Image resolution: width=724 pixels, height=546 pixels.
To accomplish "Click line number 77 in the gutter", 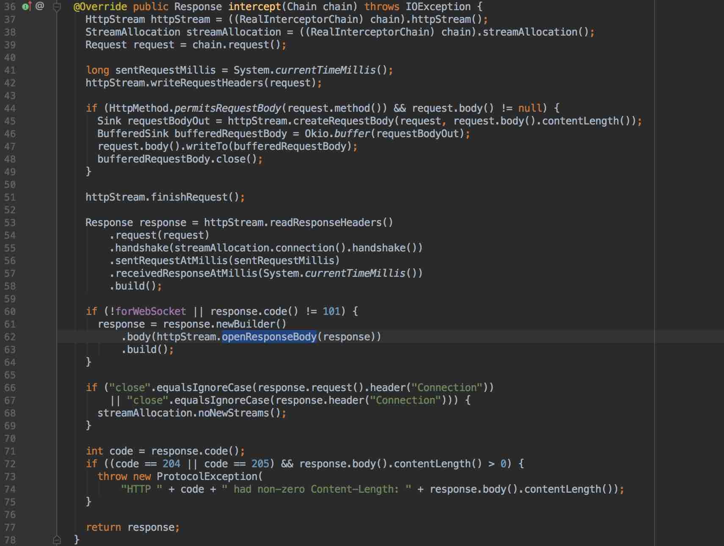I will click(10, 527).
